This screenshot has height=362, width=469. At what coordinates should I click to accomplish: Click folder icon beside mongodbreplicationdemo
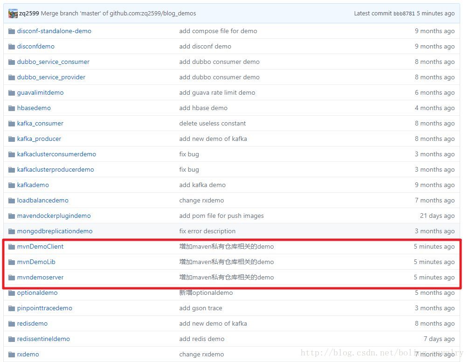pyautogui.click(x=12, y=231)
